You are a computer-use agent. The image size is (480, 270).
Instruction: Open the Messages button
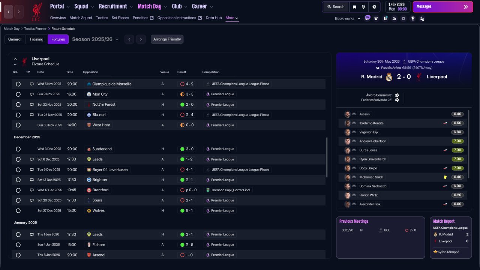443,7
